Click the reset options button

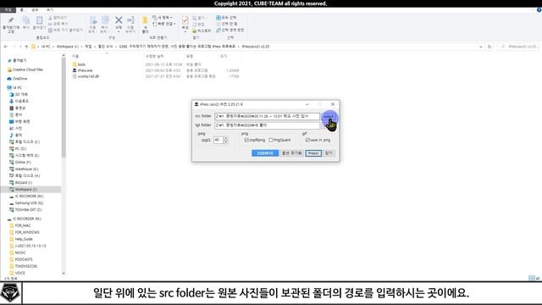pos(291,152)
